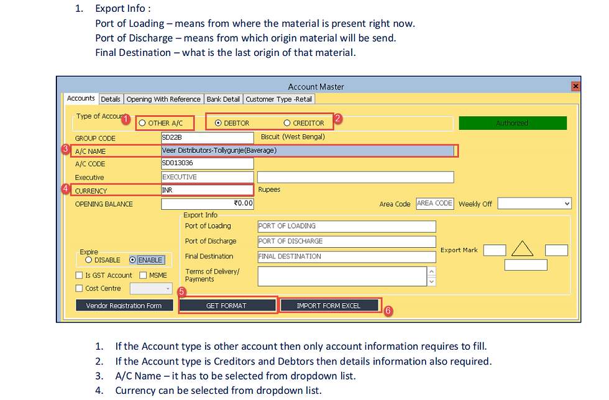Enable the Cost Centre checkbox

click(80, 289)
